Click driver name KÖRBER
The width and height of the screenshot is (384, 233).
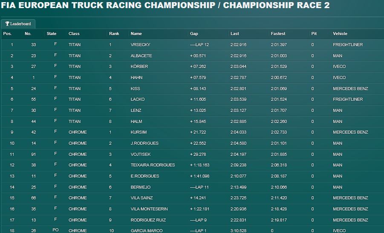[x=139, y=67]
